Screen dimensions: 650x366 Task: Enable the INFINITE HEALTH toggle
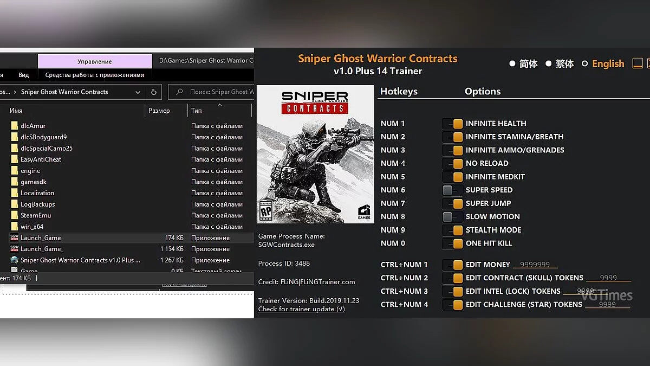click(x=452, y=123)
